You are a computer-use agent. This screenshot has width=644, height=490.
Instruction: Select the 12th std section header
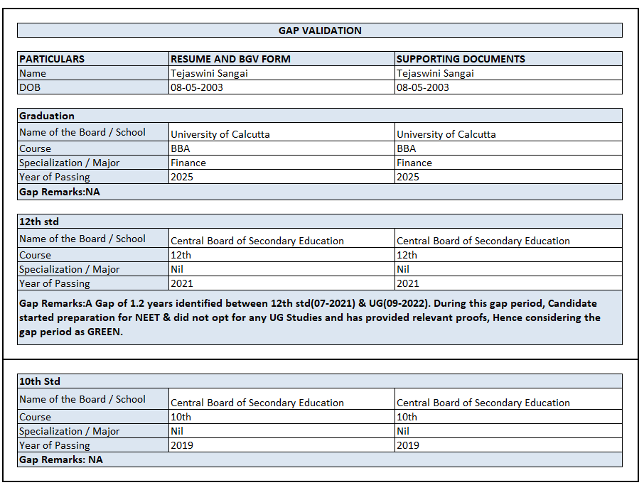point(320,222)
